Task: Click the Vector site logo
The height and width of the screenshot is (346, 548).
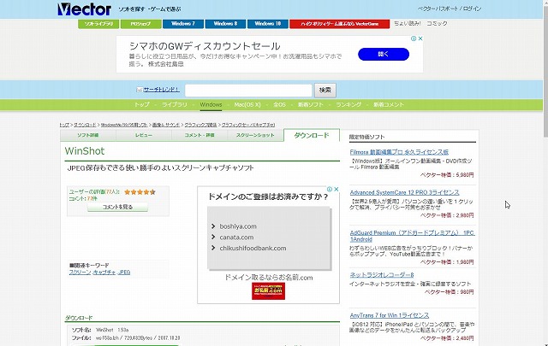Action: tap(84, 9)
